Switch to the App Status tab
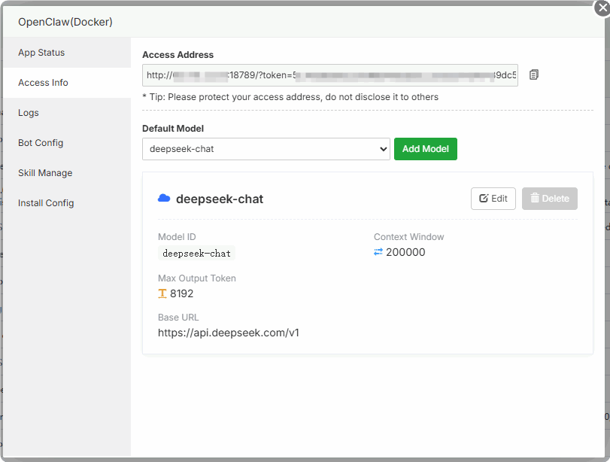This screenshot has height=462, width=610. [41, 53]
